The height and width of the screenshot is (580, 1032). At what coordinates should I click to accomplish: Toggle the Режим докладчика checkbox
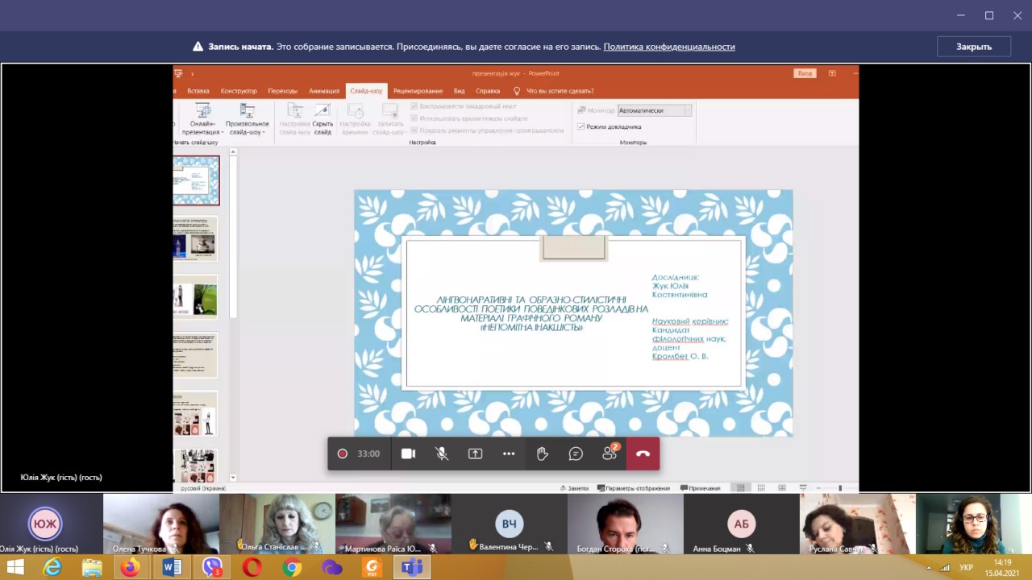(x=581, y=126)
